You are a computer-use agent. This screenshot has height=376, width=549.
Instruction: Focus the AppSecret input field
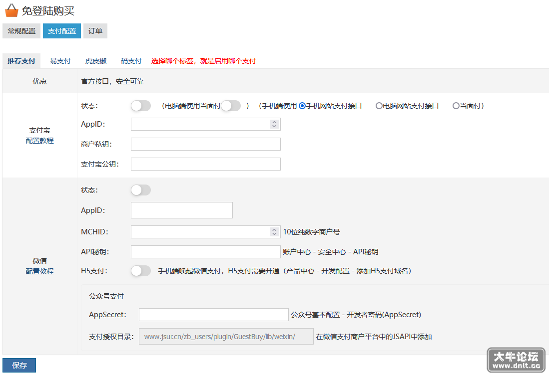click(x=214, y=315)
